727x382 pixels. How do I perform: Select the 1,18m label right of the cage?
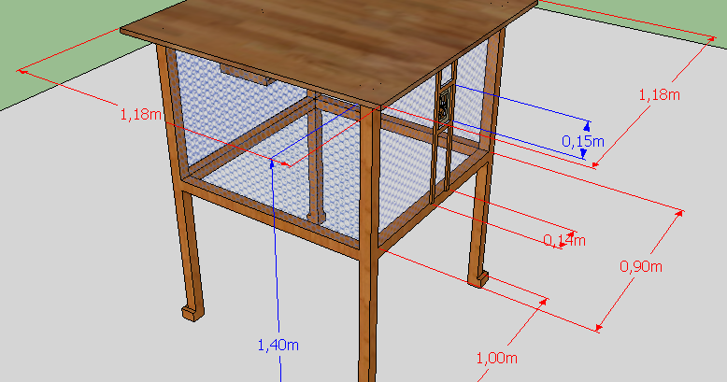pyautogui.click(x=660, y=95)
